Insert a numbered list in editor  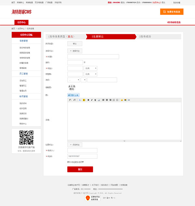114,100
